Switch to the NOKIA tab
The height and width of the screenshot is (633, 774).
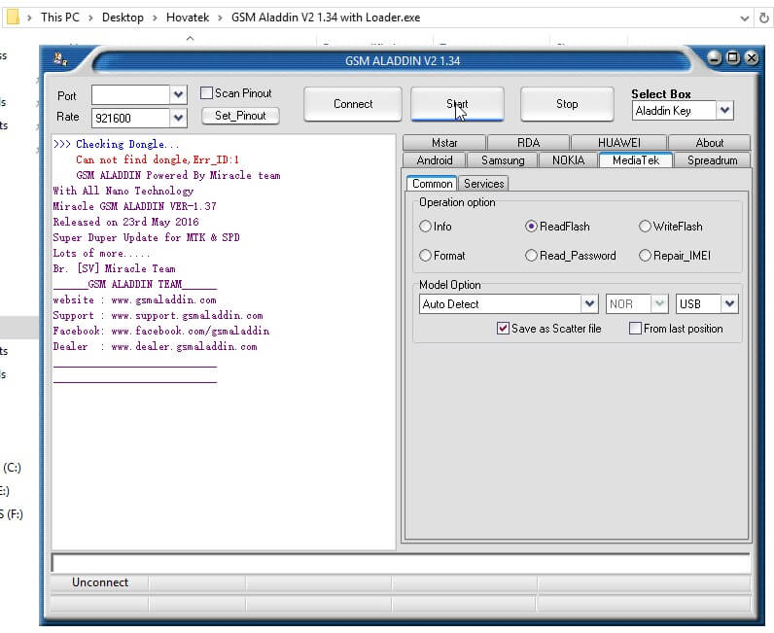point(568,160)
